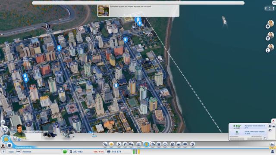The image size is (276, 155).
Task: Click the second capacity bar in waste panel
Action: pos(254,139)
